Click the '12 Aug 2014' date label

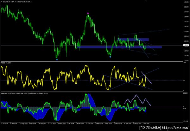pyautogui.click(x=23, y=124)
